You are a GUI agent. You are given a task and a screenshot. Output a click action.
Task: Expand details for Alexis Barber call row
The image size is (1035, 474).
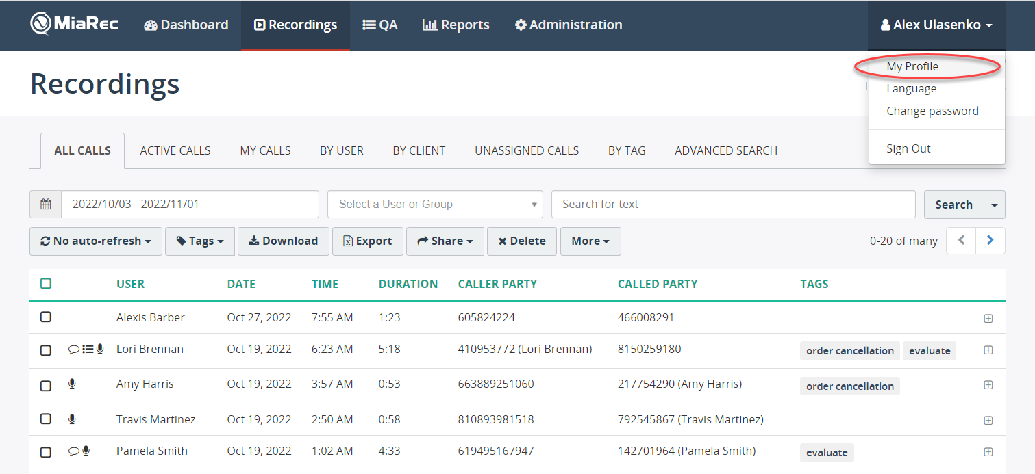988,318
